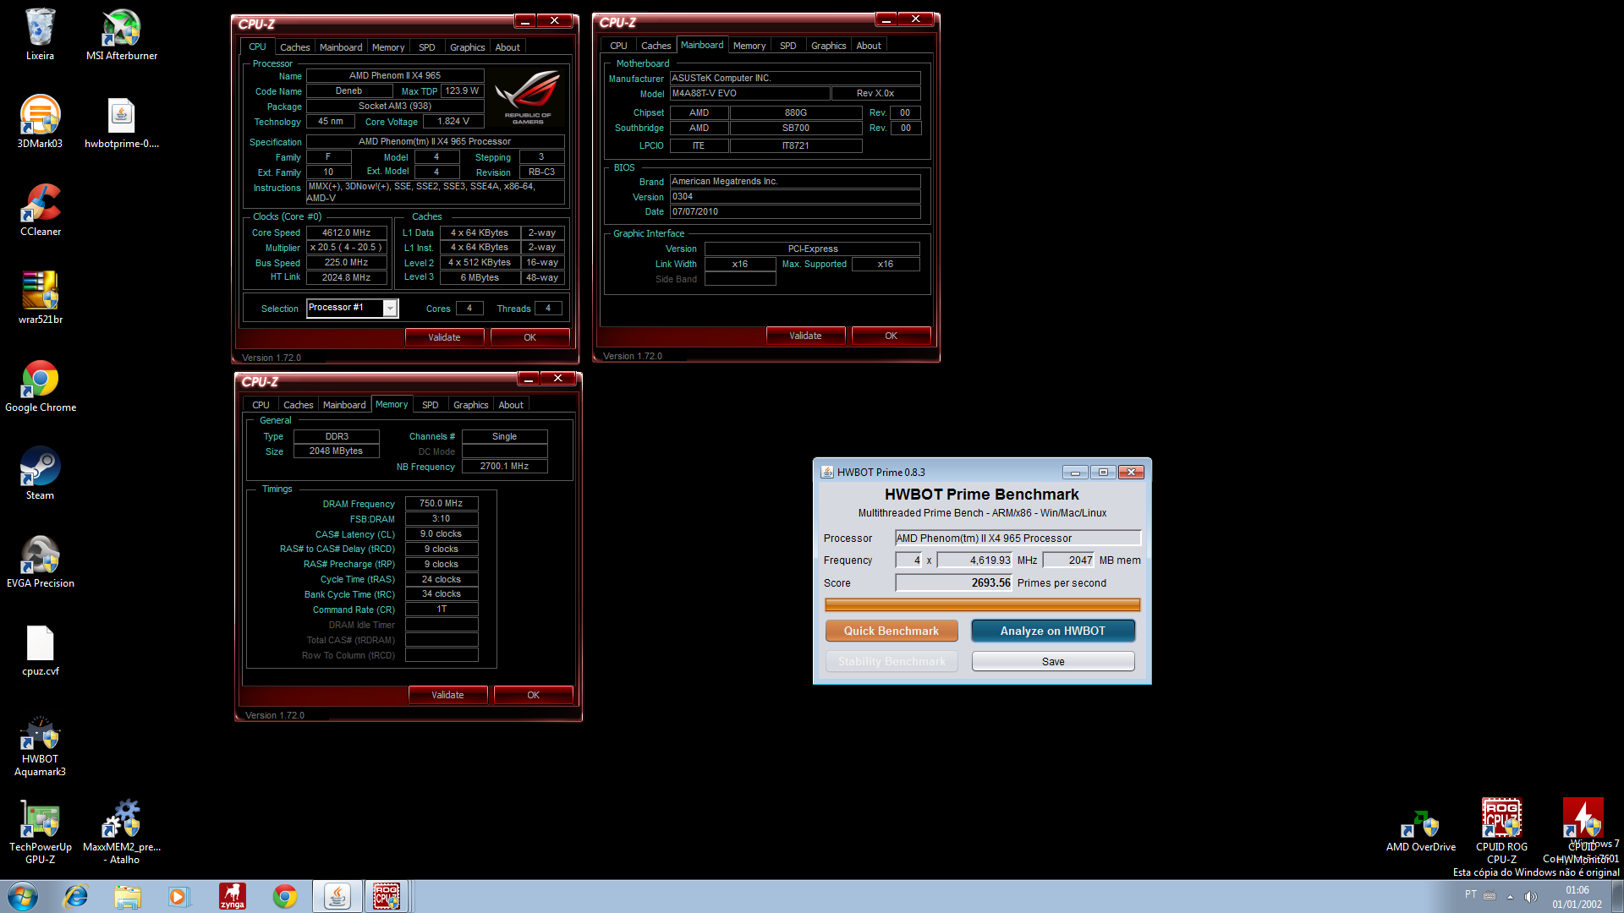Open Zynga taskbar icon
Screen dimensions: 1624x913
[x=232, y=896]
